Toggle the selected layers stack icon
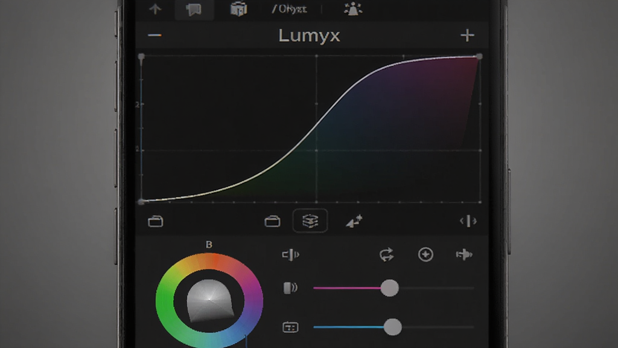The width and height of the screenshot is (618, 348). click(x=310, y=221)
